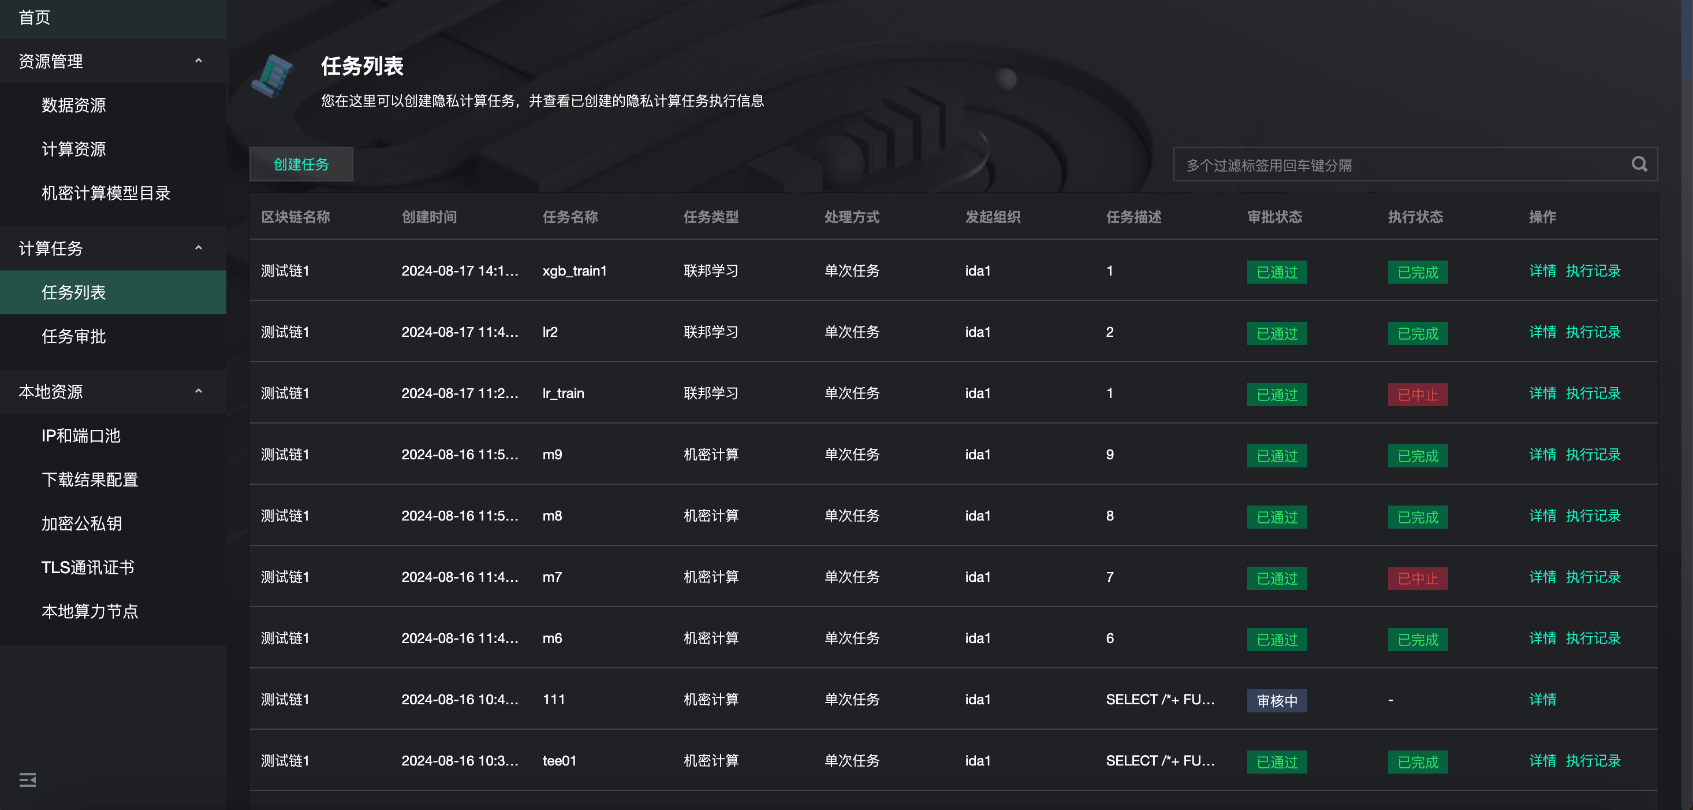Click the 审核中 status badge

tap(1276, 701)
